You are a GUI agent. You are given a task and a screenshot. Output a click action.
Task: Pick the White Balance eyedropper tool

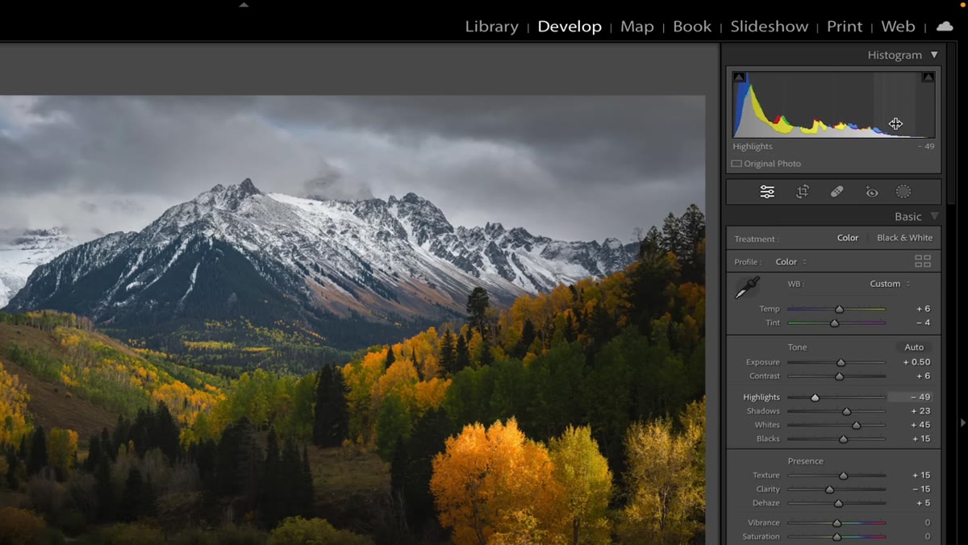747,288
